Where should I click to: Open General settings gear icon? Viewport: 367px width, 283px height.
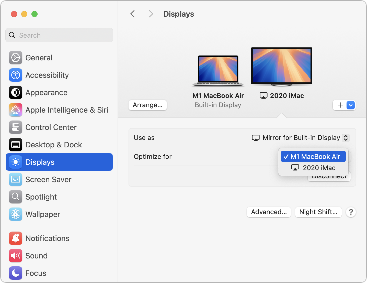(16, 58)
